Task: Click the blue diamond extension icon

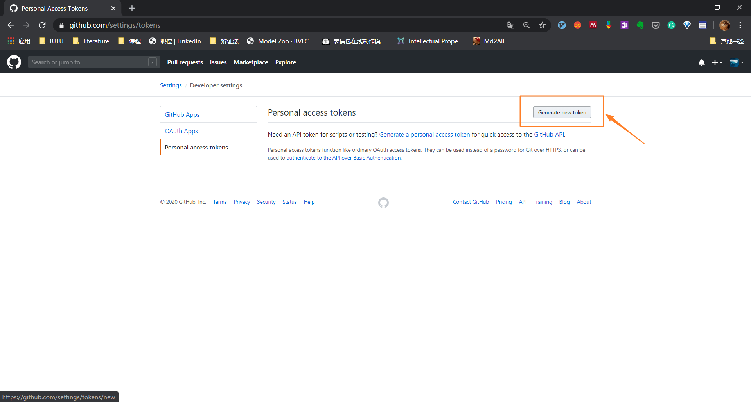Action: [x=687, y=25]
